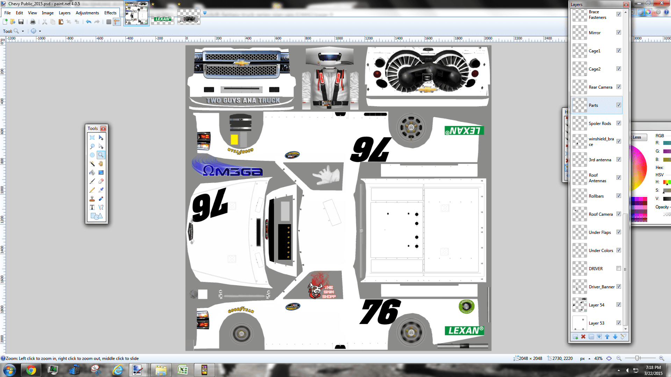
Task: Select the Pan hand tool
Action: point(101,164)
